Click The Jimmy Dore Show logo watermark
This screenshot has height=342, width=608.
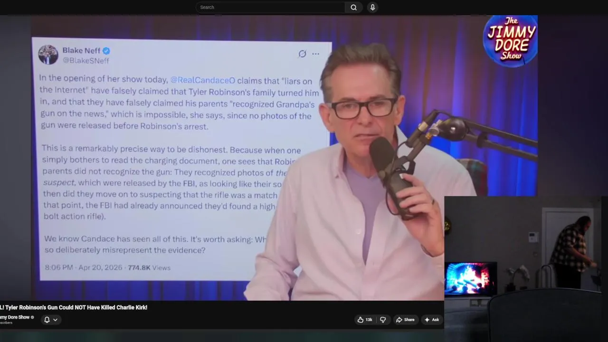510,40
